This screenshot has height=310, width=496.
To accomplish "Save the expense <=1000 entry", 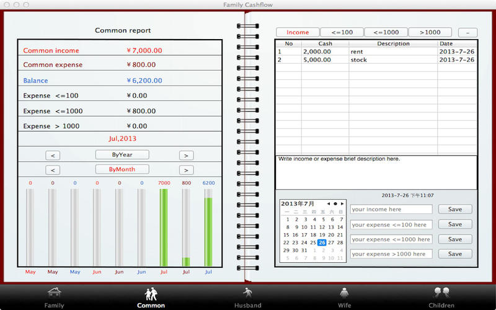I will [x=455, y=239].
